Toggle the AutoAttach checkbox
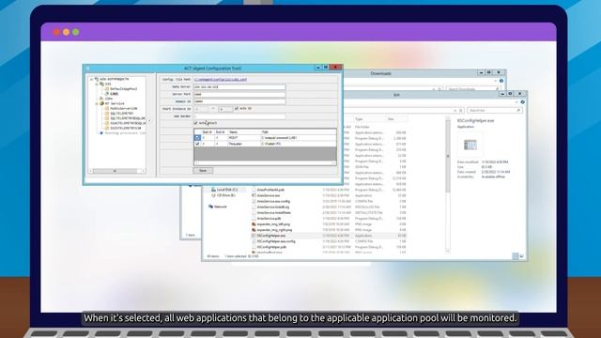This screenshot has width=601, height=338. 196,123
